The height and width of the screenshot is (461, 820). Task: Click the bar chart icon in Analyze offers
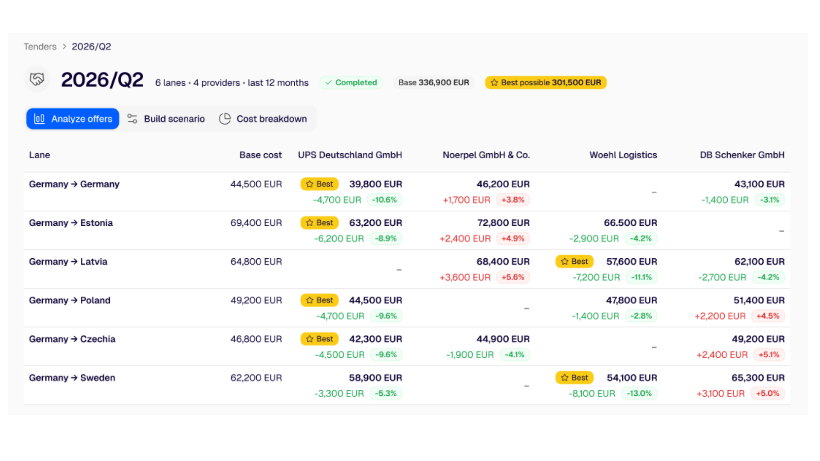click(x=39, y=119)
